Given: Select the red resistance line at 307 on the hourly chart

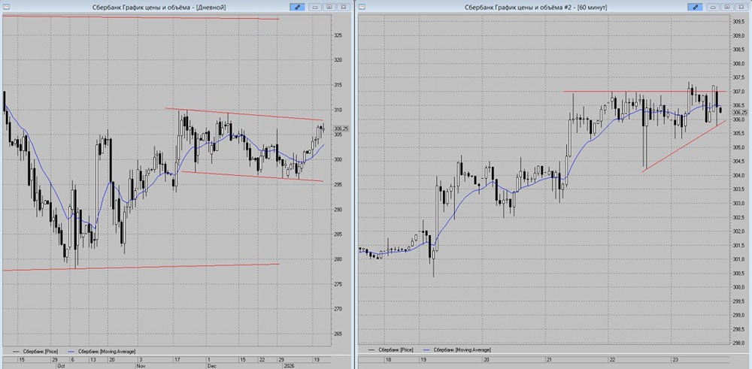Looking at the screenshot, I should 647,91.
